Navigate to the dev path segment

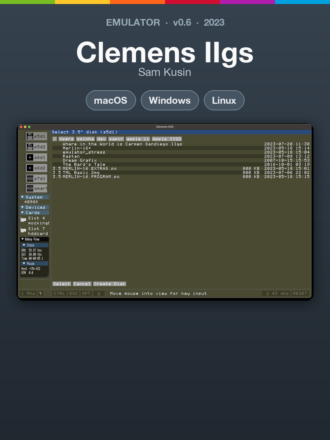pos(102,139)
